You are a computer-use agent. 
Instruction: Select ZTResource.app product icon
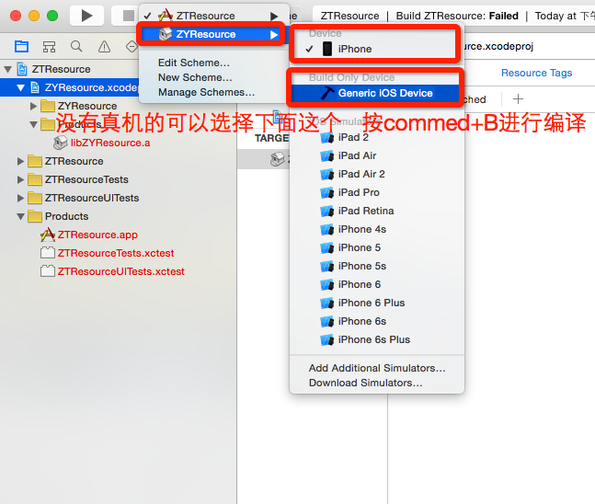point(48,235)
